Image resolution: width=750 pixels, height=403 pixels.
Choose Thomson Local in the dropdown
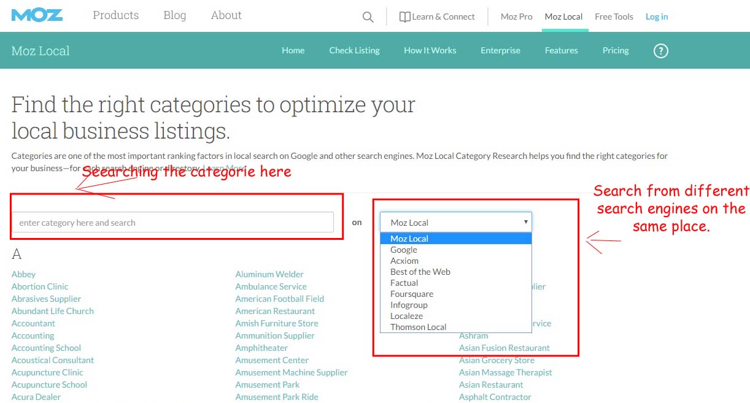418,327
